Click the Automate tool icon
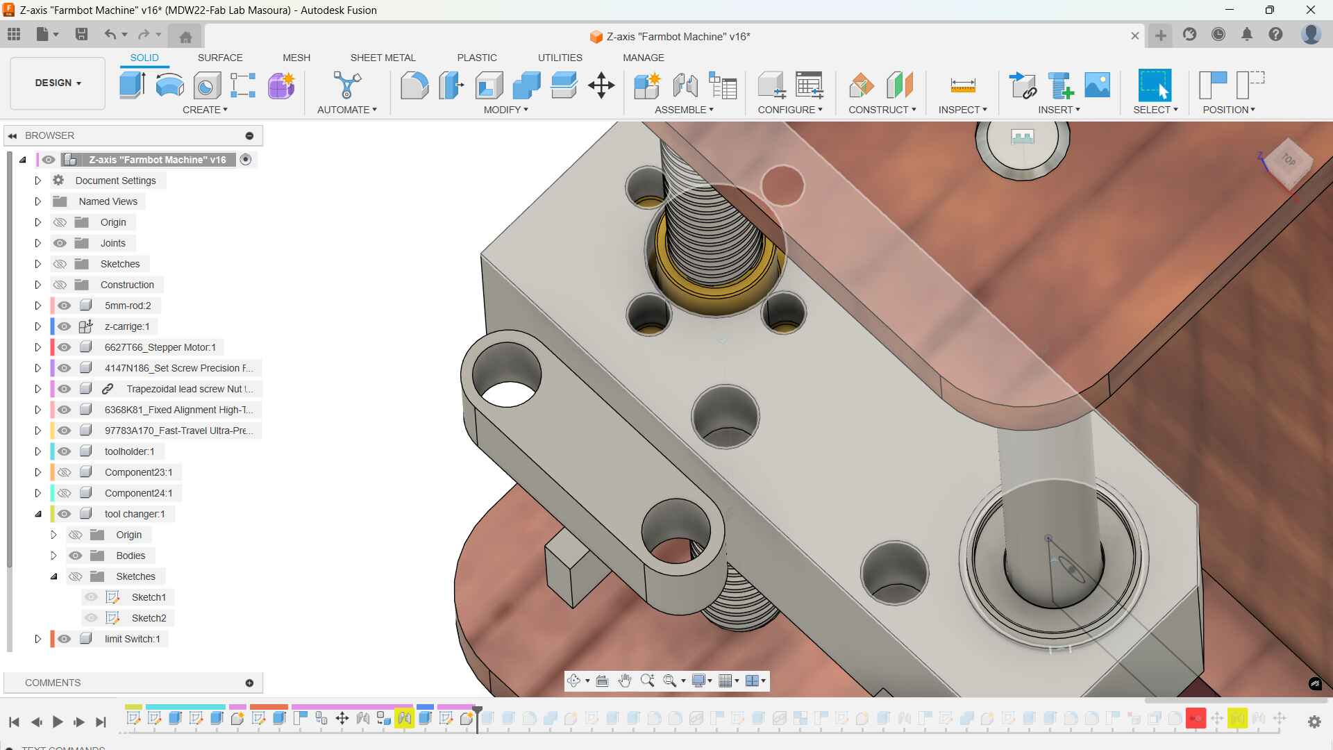 click(346, 85)
